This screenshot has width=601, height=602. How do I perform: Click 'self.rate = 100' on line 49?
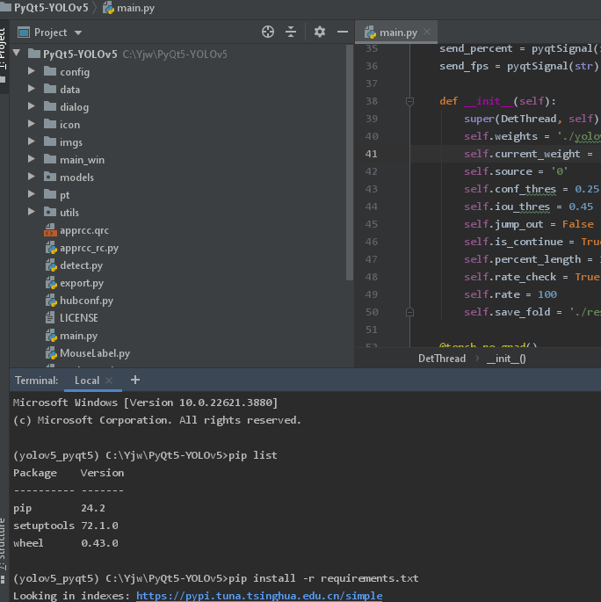[510, 294]
